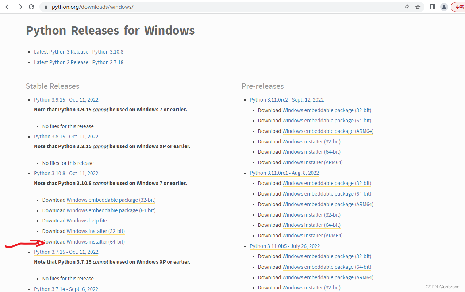The width and height of the screenshot is (465, 292).
Task: Open the user profile avatar icon
Action: pyautogui.click(x=444, y=7)
